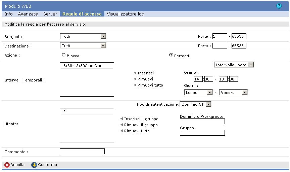The image size is (290, 172).
Task: Click the Commento text field
Action: point(82,151)
